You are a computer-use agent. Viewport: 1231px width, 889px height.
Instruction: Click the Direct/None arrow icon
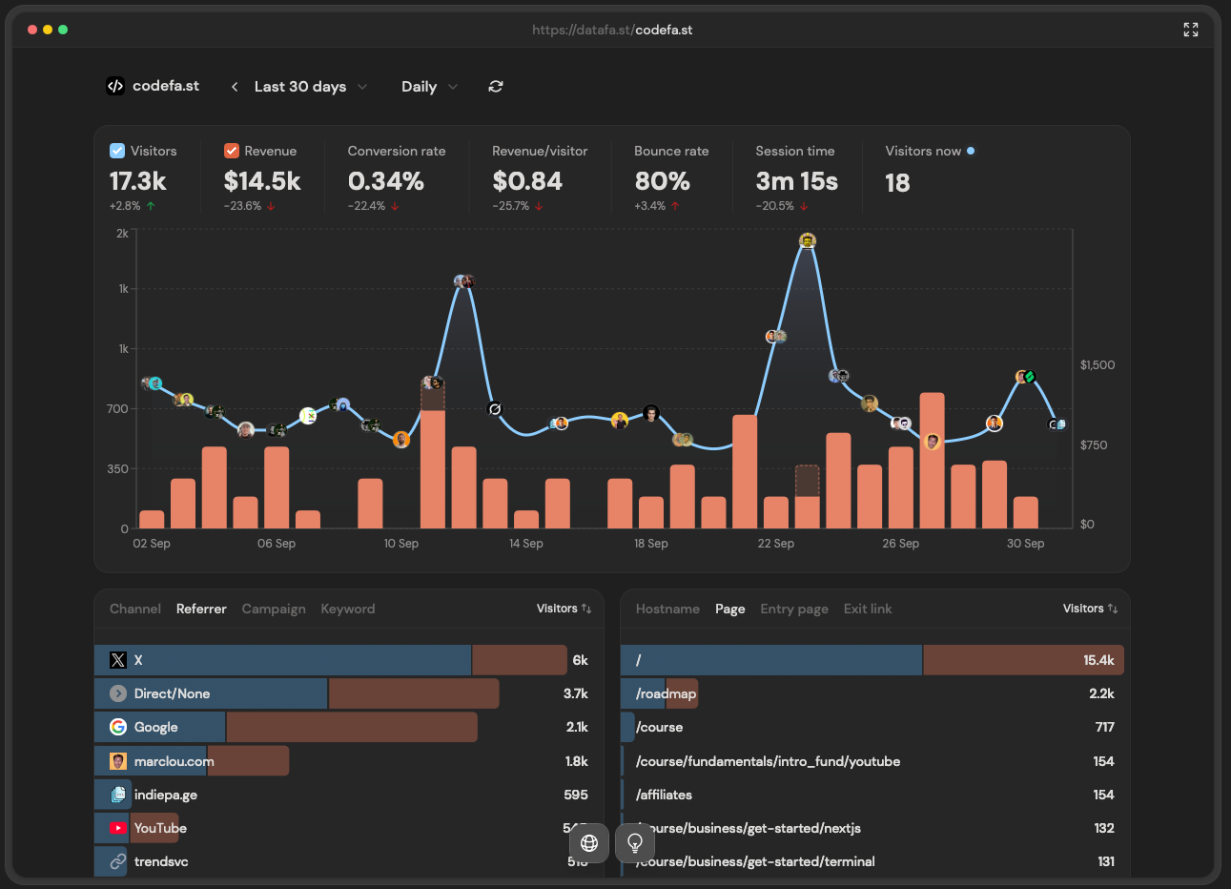(x=118, y=693)
